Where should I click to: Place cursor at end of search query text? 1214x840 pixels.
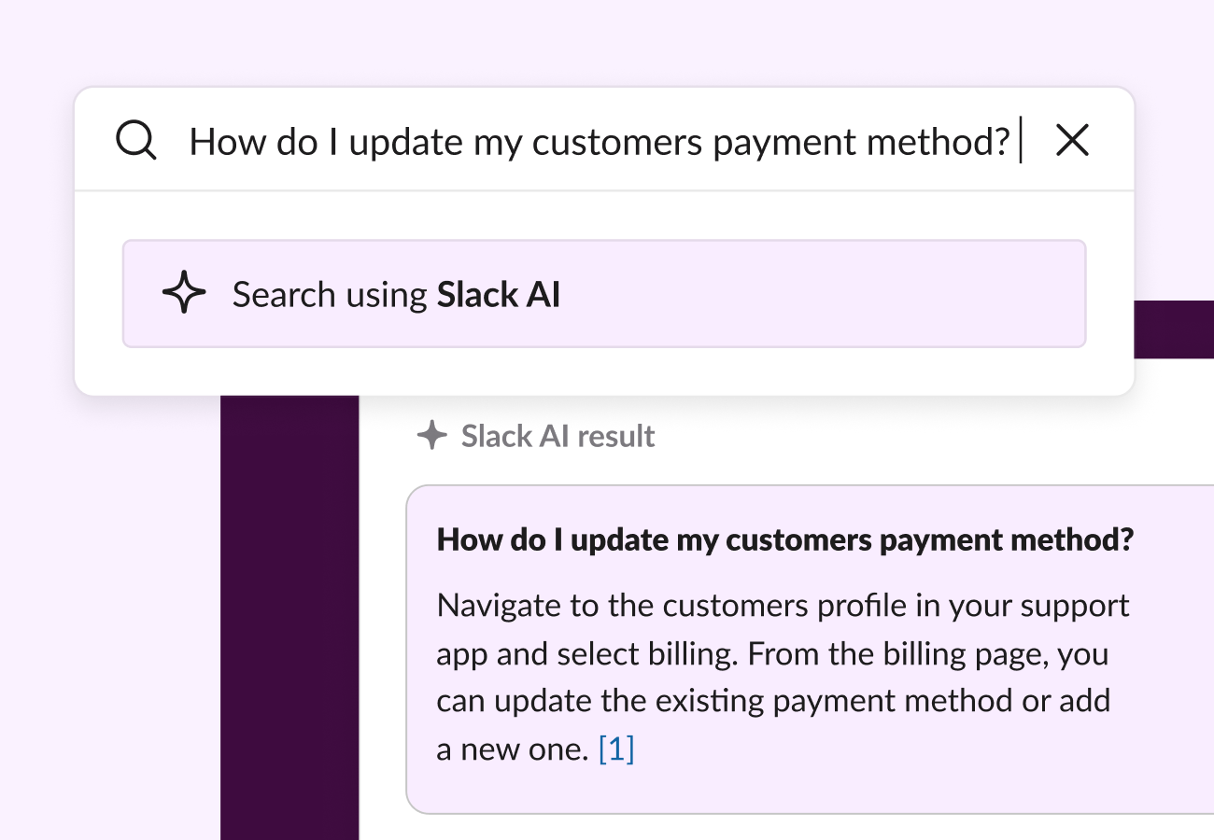pyautogui.click(x=1018, y=141)
